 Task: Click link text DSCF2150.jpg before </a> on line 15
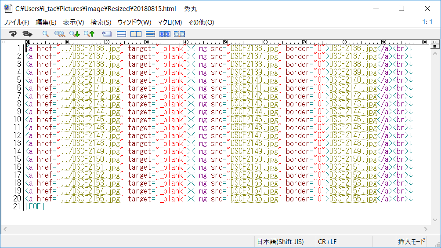(353, 159)
